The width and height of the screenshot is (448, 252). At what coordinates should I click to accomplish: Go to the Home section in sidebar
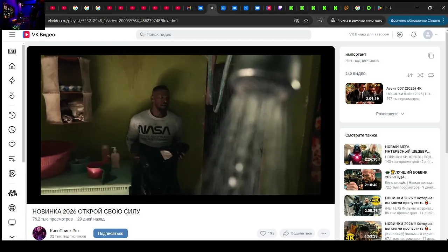[x=12, y=66]
